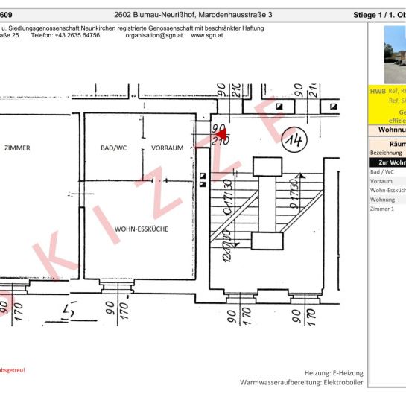Click the building photo thumbnail

click(x=395, y=54)
